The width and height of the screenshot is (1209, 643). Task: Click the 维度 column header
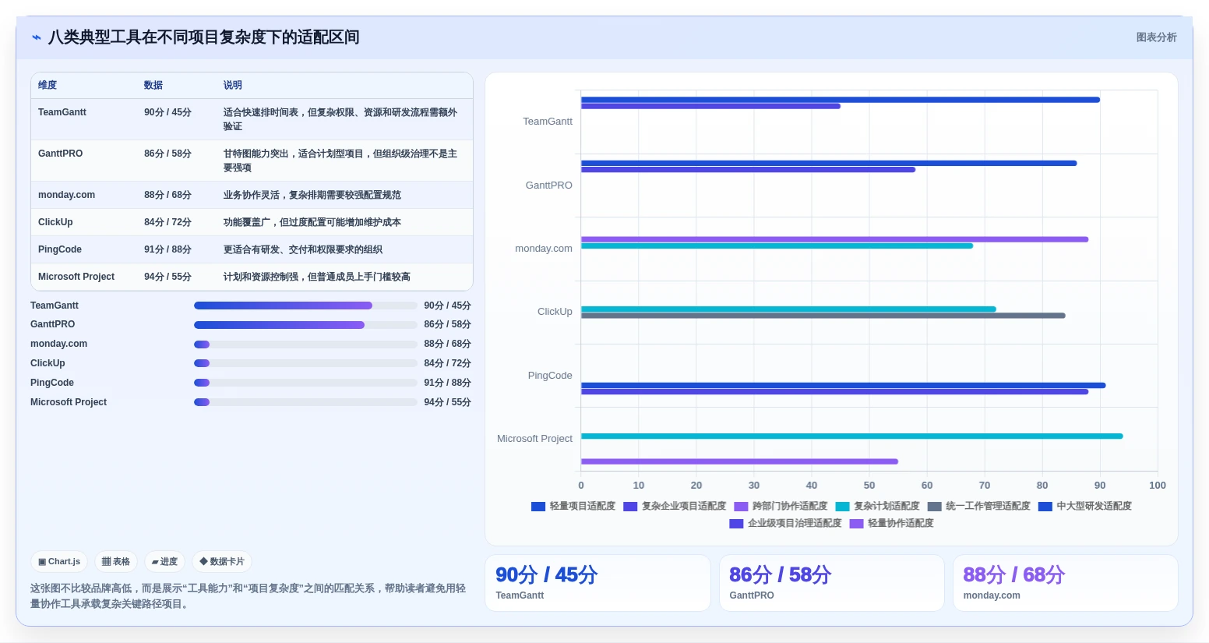48,85
